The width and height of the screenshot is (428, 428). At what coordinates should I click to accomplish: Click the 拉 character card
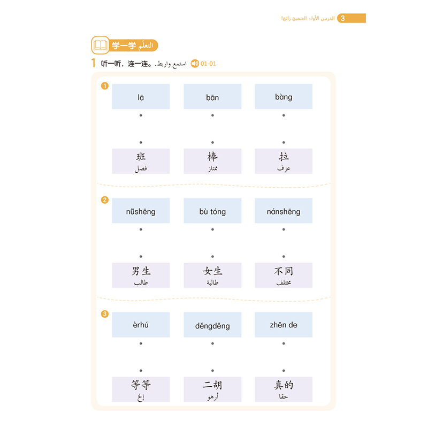click(284, 162)
